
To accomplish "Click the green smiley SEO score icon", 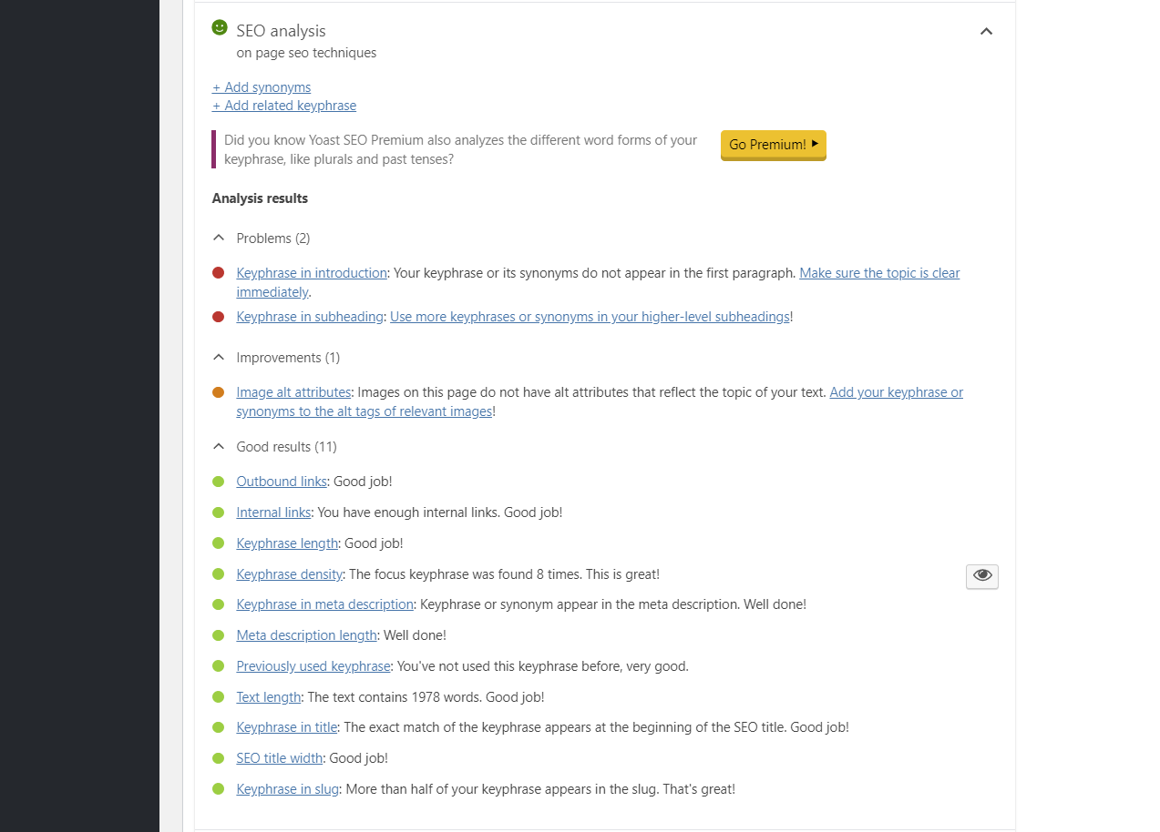I will pos(219,27).
